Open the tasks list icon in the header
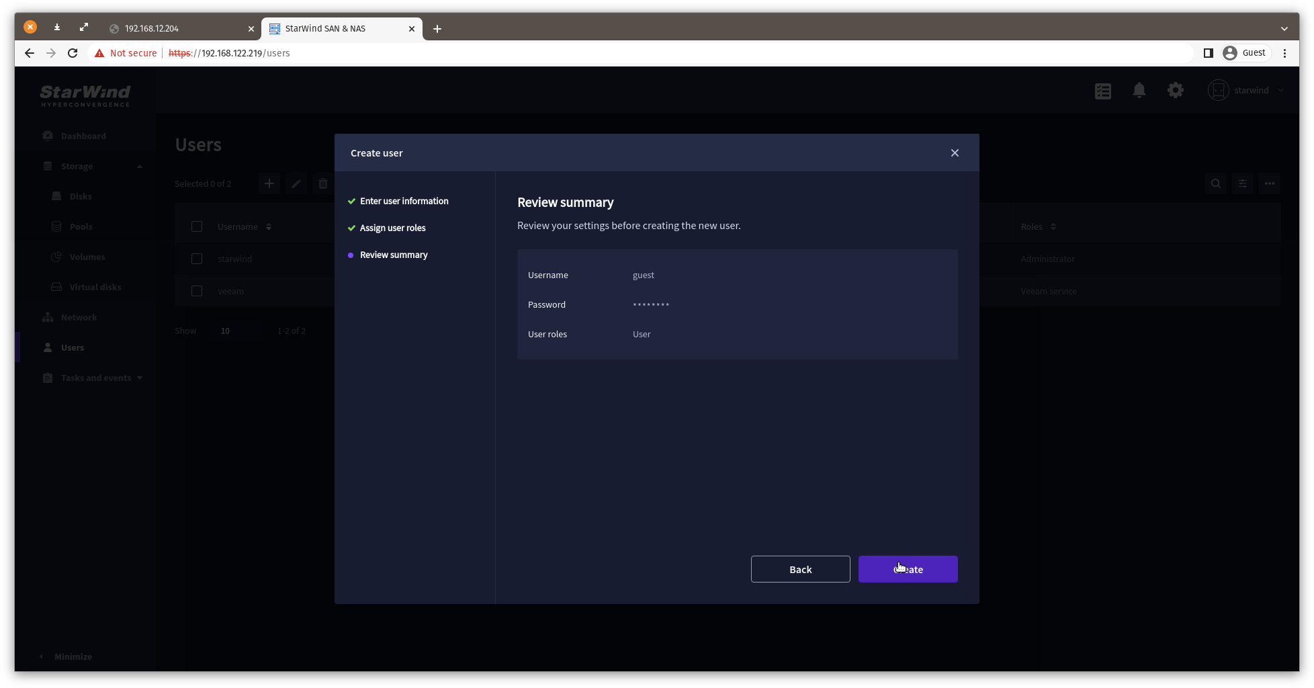 [x=1102, y=91]
